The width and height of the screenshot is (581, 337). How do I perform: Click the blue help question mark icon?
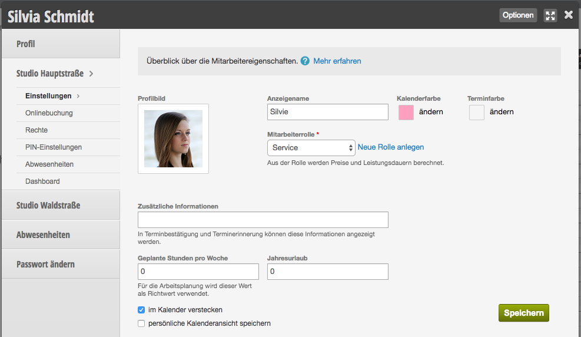click(305, 61)
